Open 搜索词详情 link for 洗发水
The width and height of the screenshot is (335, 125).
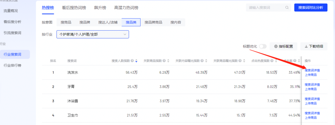(x=312, y=71)
